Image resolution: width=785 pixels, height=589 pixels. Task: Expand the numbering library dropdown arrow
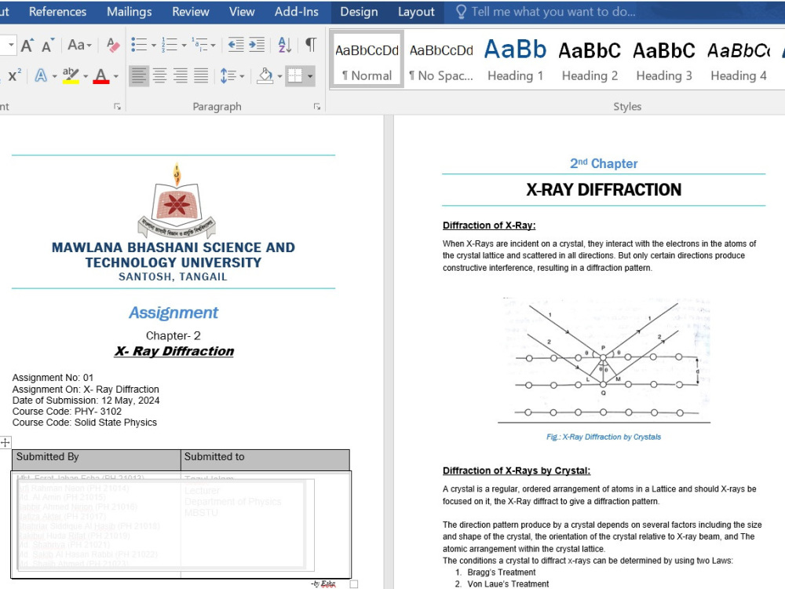(184, 46)
